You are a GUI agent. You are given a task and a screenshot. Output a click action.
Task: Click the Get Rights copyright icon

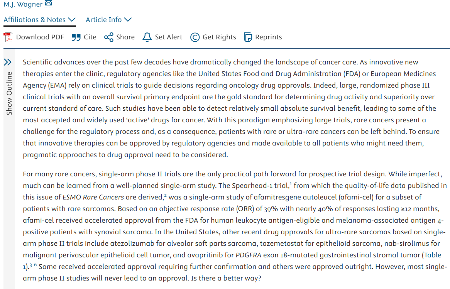(x=195, y=37)
